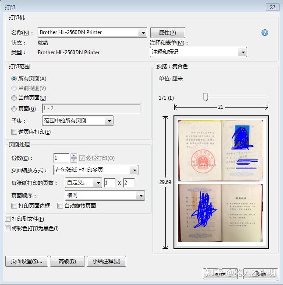The height and width of the screenshot is (285, 283).
Task: Open the 页面顺序 page order dropdown
Action: click(x=105, y=195)
